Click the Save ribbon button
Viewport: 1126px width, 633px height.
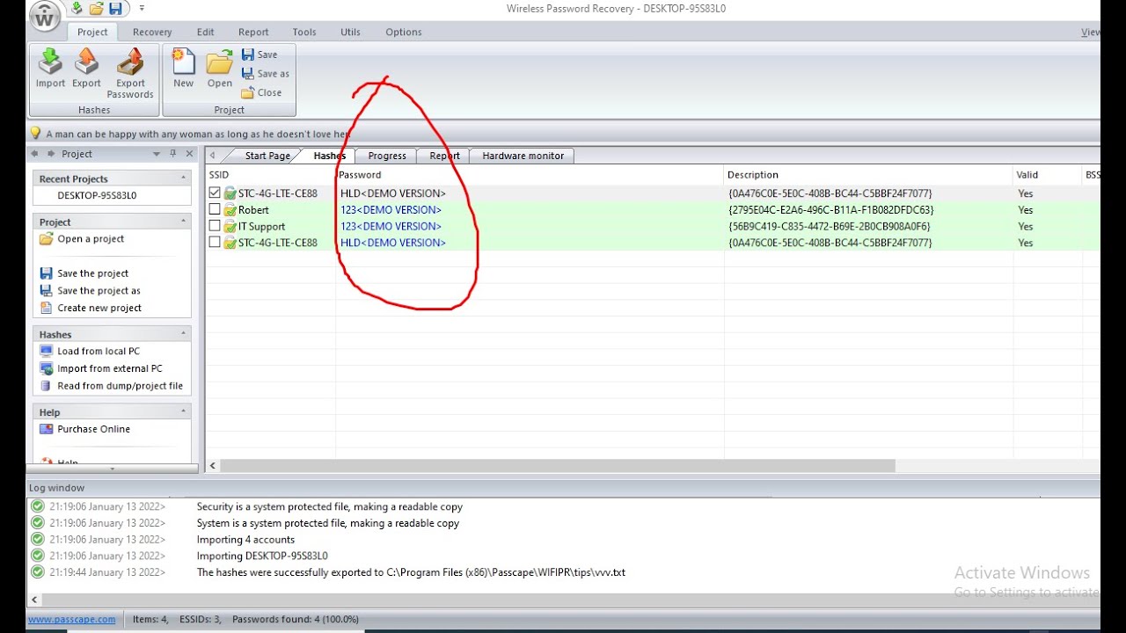tap(260, 55)
